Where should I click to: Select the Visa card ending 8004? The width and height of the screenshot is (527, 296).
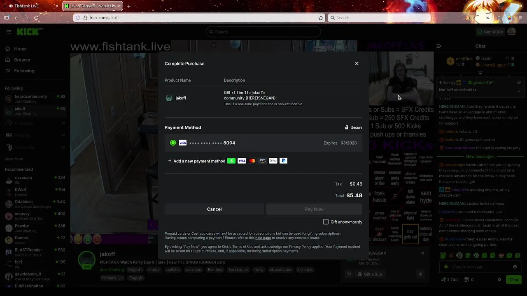(263, 143)
